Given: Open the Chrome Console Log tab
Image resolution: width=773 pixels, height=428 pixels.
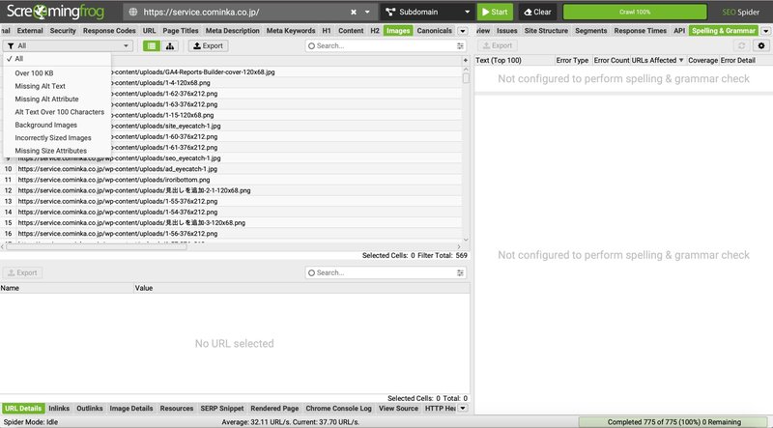Looking at the screenshot, I should point(339,409).
